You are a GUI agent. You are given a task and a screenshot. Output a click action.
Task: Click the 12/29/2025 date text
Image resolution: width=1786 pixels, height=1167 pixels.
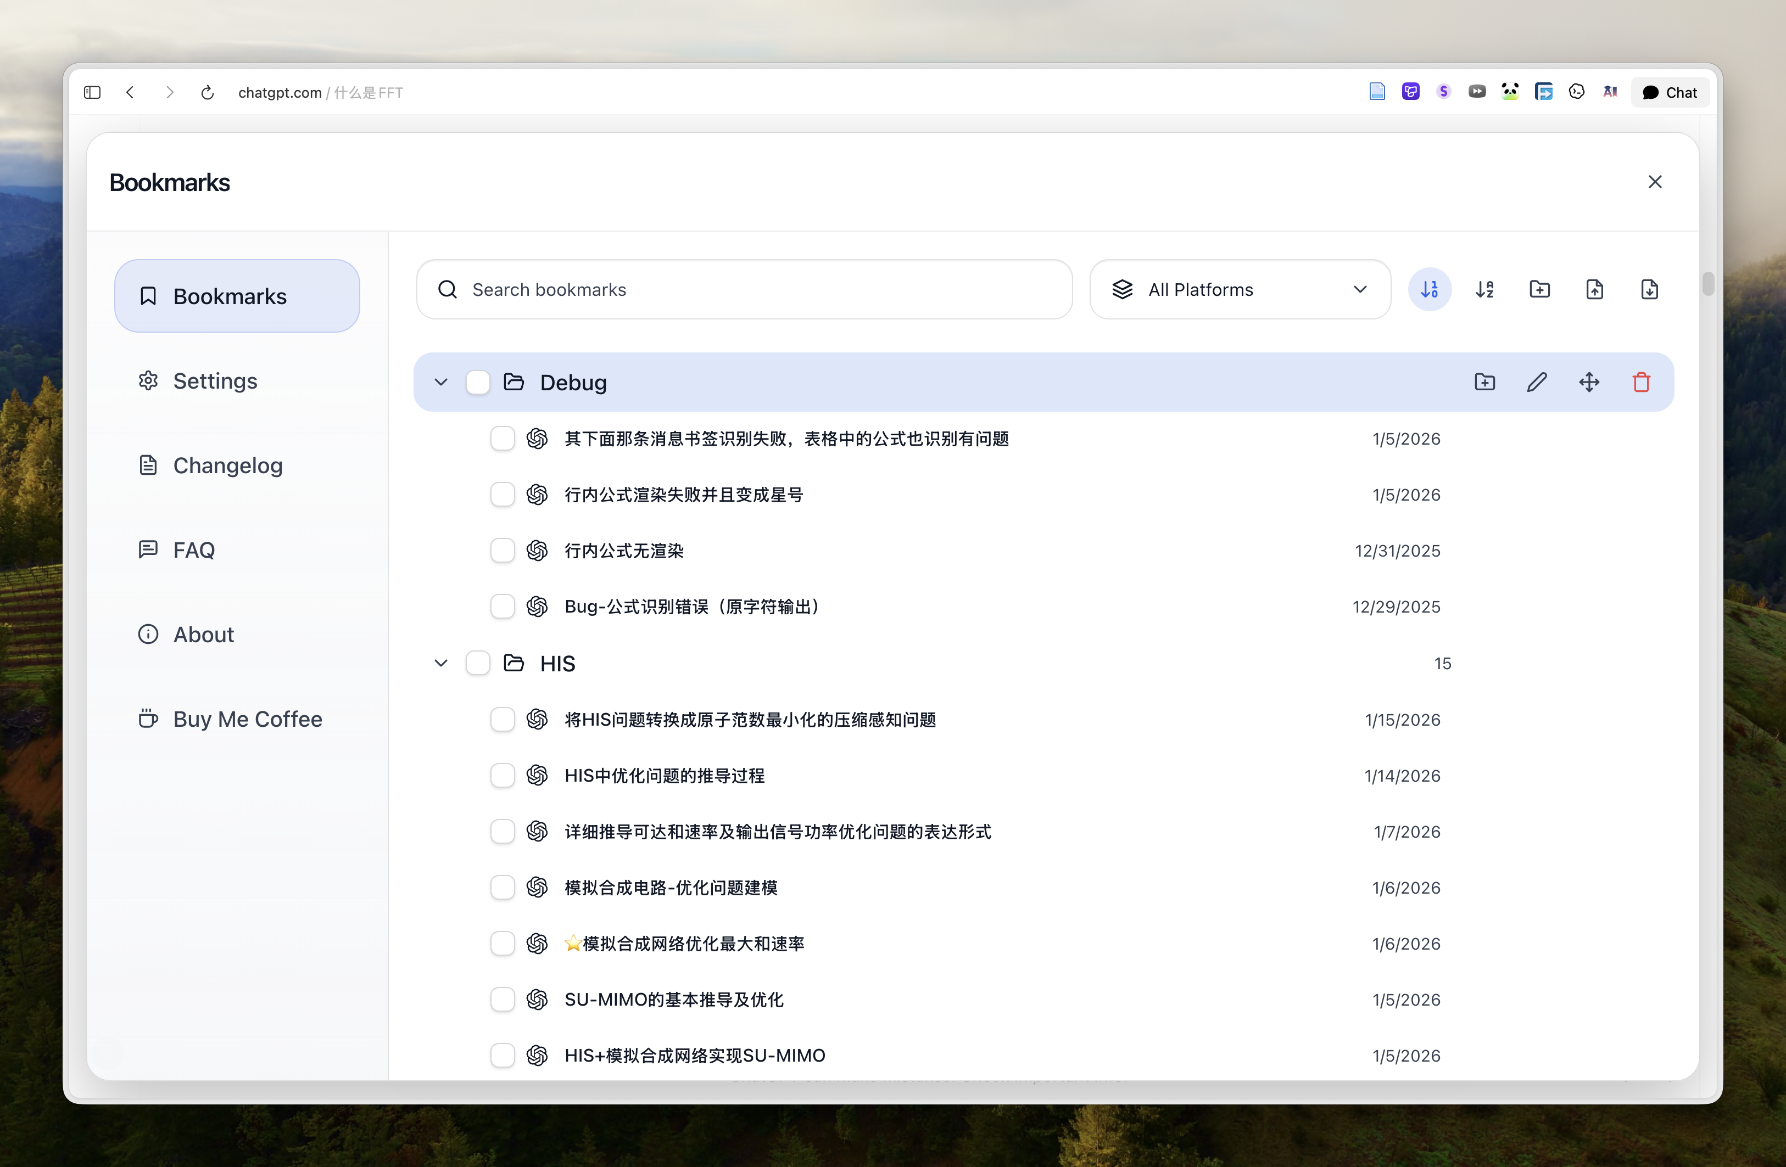1396,607
